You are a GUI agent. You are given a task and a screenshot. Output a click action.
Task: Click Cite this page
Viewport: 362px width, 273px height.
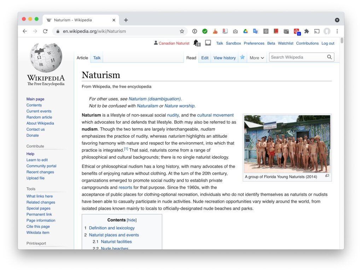[38, 226]
